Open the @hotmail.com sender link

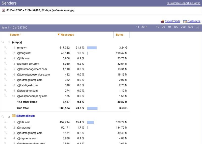tap(26, 116)
